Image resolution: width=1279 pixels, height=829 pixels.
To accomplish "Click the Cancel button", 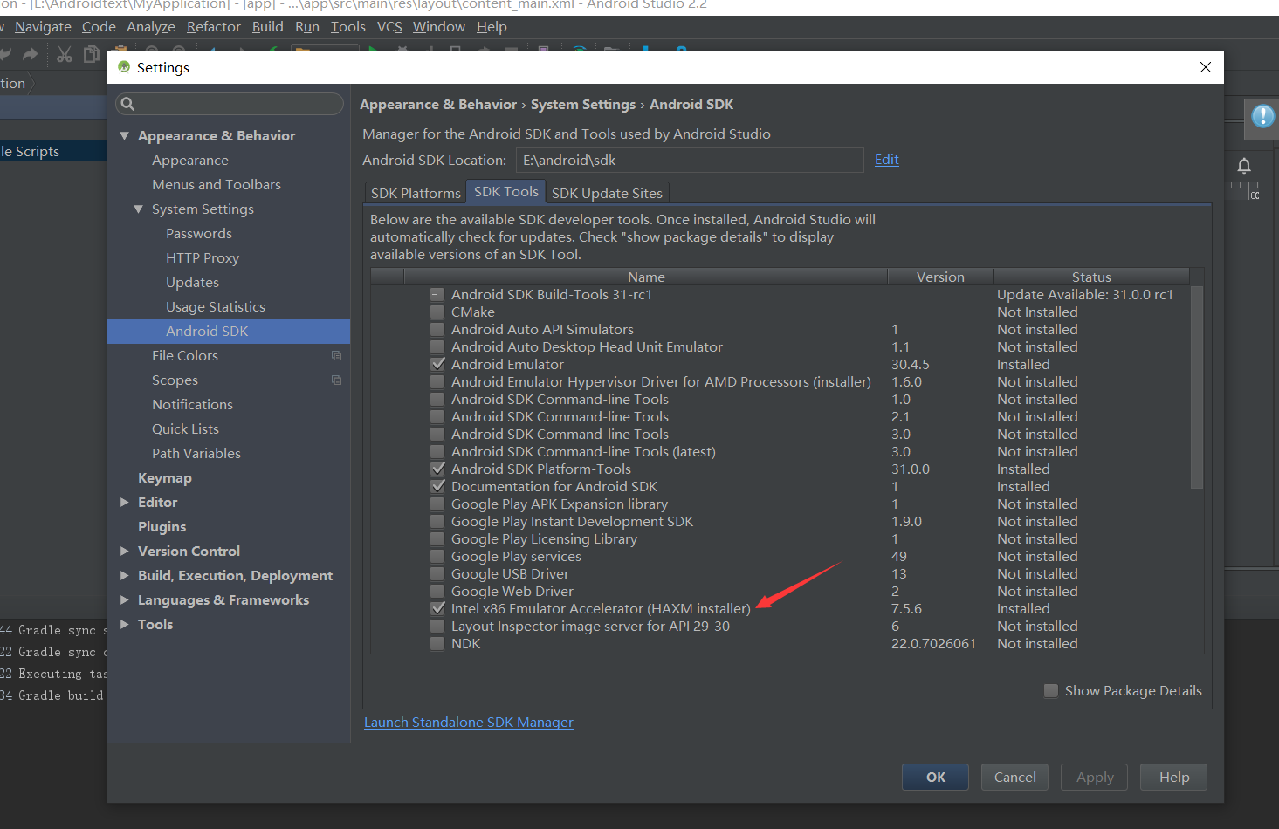I will point(1014,778).
